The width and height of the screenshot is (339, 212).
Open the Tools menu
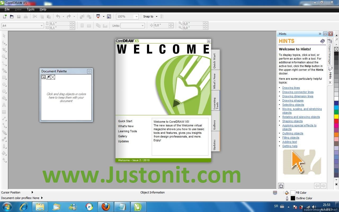(x=30, y=9)
